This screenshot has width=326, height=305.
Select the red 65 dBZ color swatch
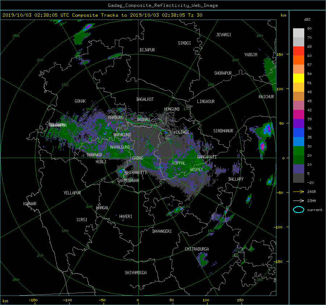pos(298,51)
